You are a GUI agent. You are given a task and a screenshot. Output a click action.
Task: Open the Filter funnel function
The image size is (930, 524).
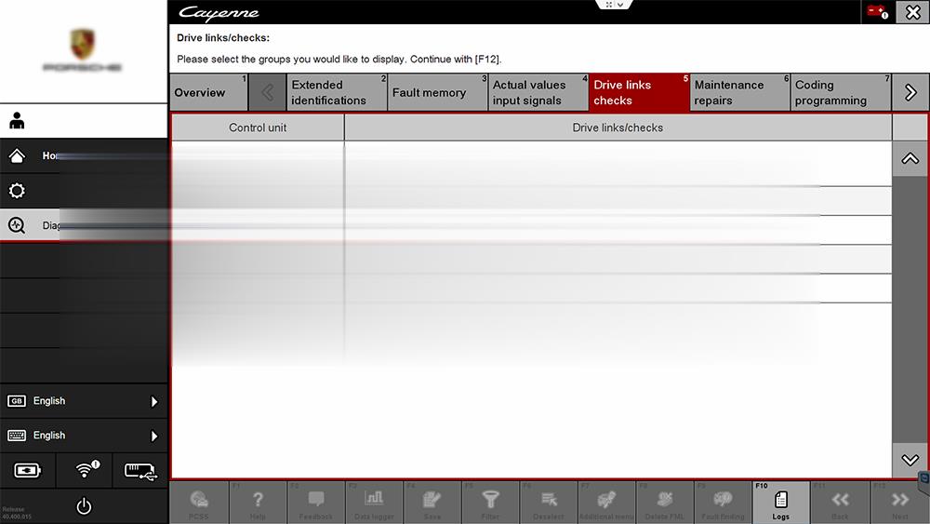point(490,504)
